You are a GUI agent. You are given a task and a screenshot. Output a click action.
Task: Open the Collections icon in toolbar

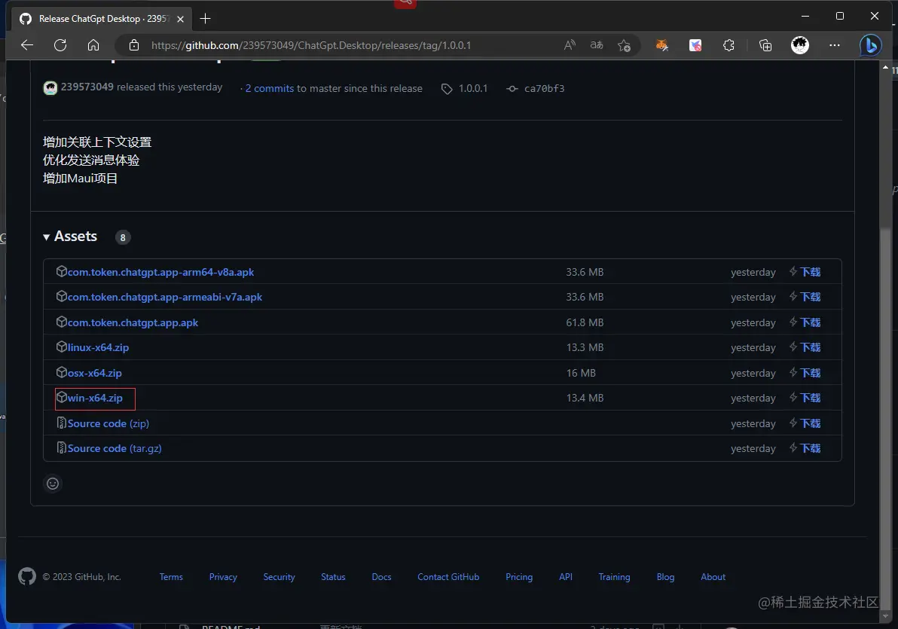point(765,45)
